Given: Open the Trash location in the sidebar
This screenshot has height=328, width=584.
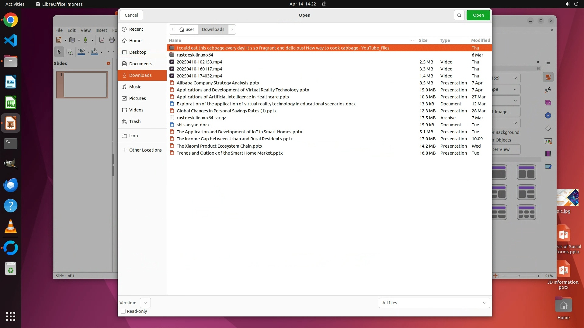Looking at the screenshot, I should tap(134, 121).
